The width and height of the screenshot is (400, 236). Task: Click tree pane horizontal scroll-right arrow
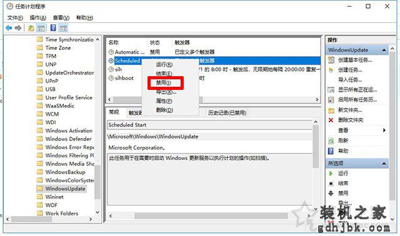tap(91, 219)
